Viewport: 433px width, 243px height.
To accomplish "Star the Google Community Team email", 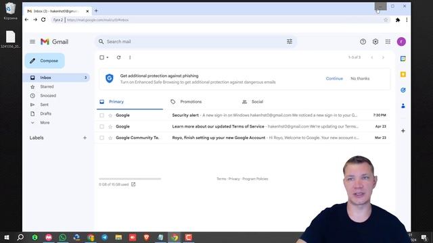I will point(110,138).
